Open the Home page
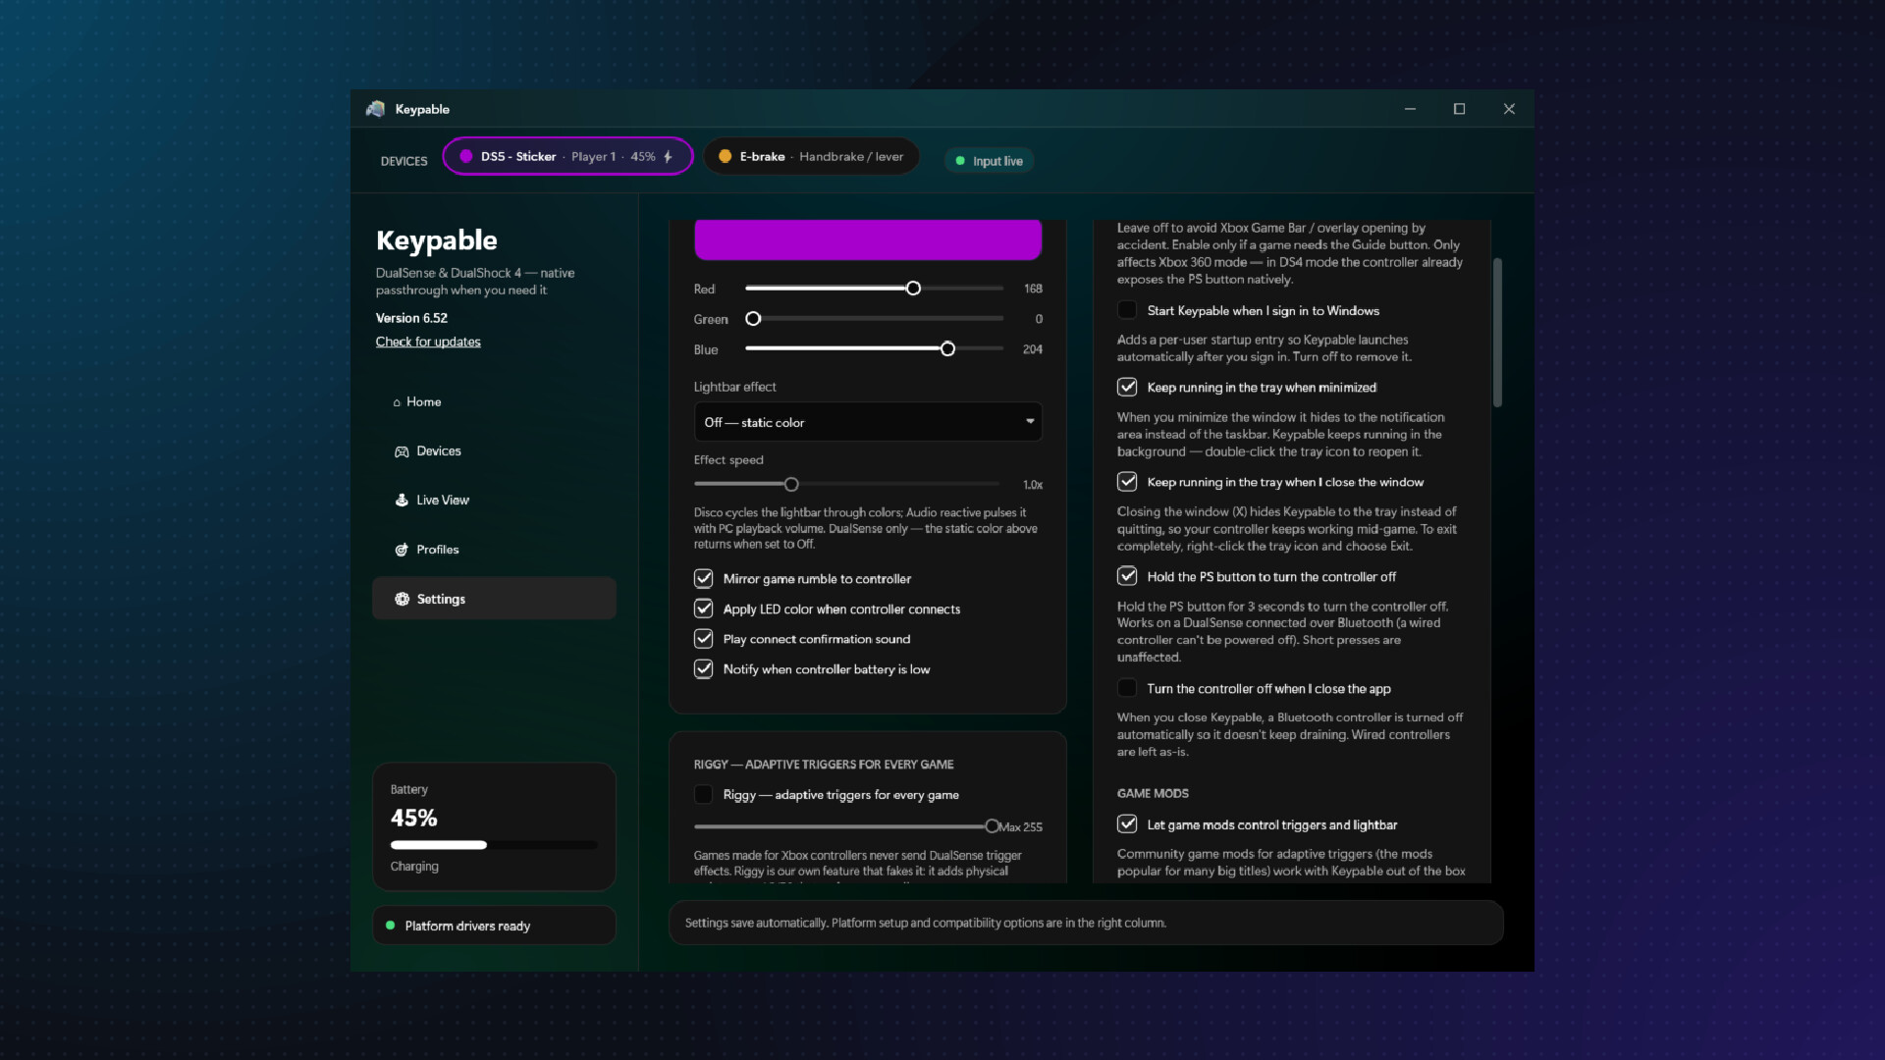This screenshot has height=1060, width=1885. (494, 402)
